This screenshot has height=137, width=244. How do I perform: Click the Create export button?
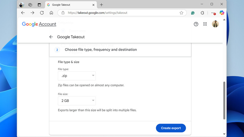coord(171,128)
